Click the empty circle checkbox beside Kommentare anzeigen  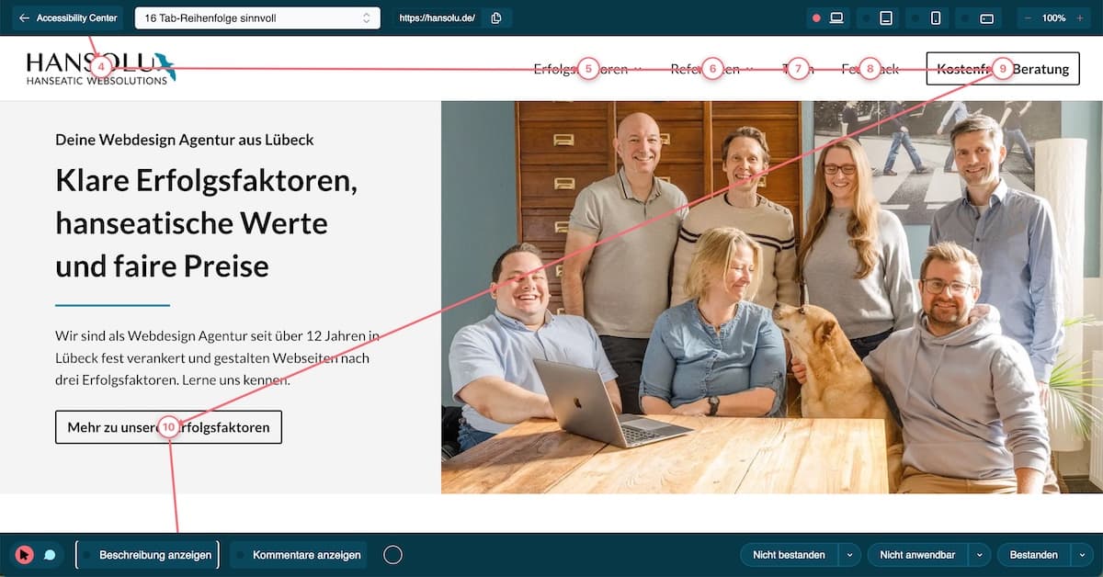(x=392, y=554)
